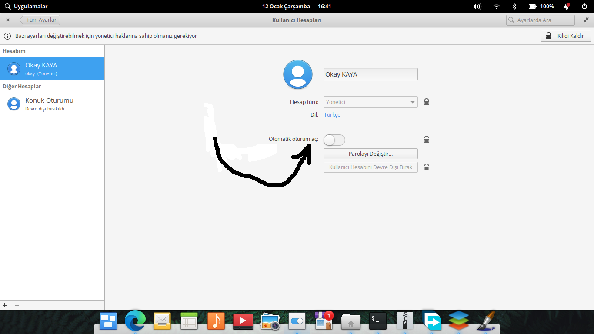Open the Uygulamalar applications menu
Screen dimensions: 594x334
(26, 7)
